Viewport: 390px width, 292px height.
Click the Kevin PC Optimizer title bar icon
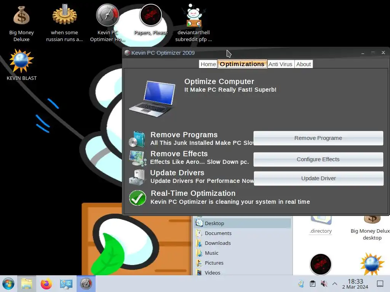127,53
